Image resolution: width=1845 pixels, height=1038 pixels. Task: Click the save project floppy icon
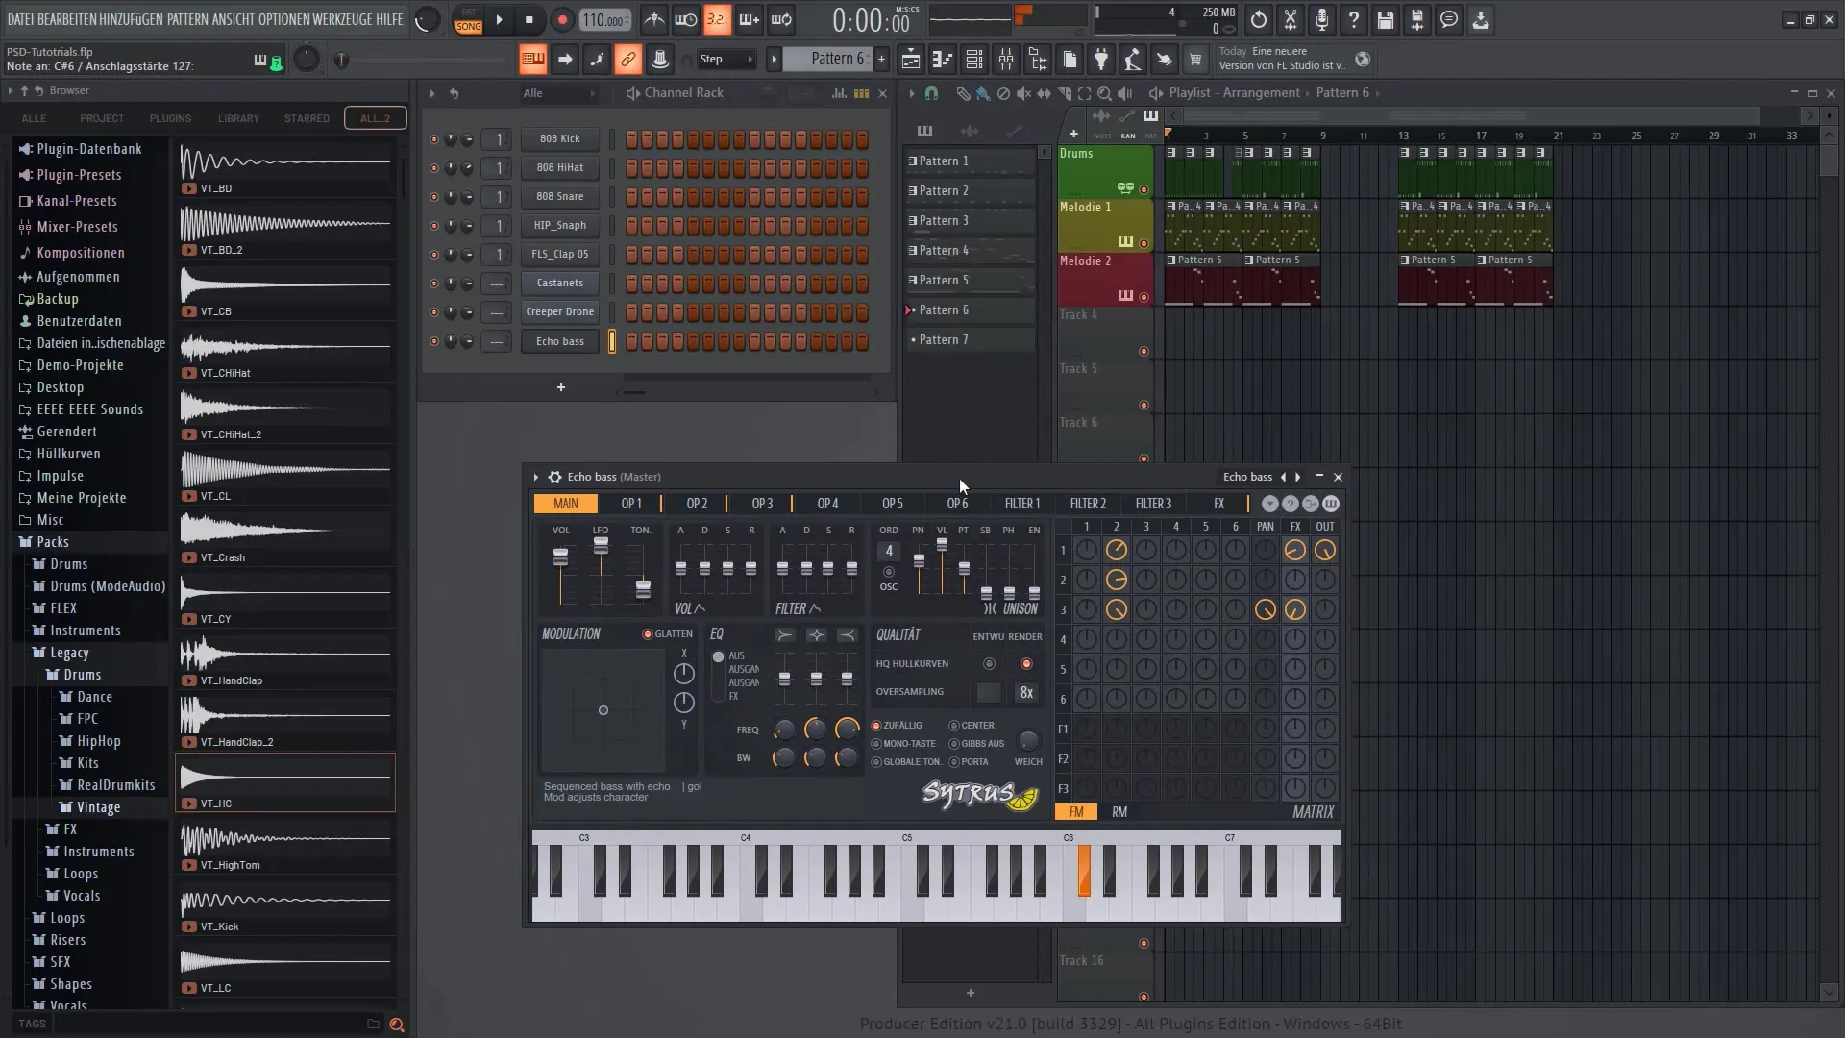click(1386, 19)
